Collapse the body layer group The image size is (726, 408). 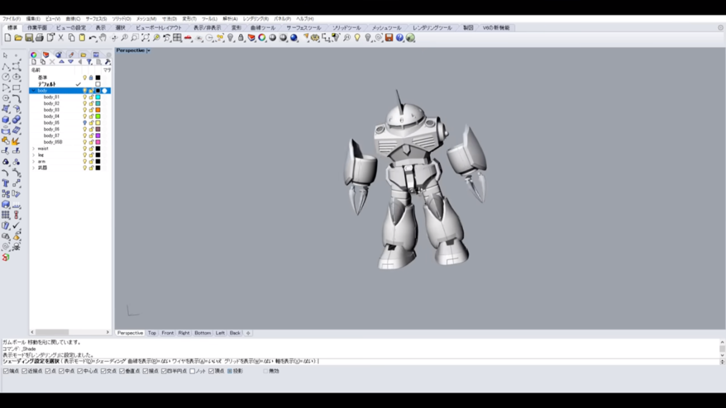(x=34, y=91)
